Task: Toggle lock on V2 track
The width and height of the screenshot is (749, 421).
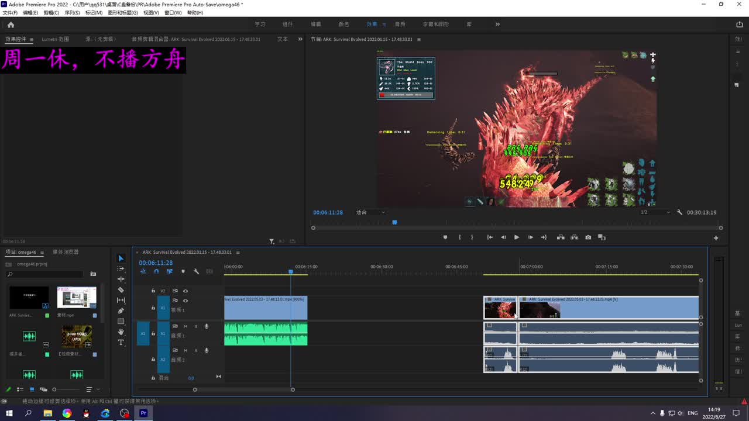Action: point(153,291)
